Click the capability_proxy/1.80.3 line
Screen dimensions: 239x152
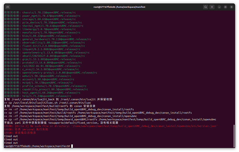tap(46, 89)
